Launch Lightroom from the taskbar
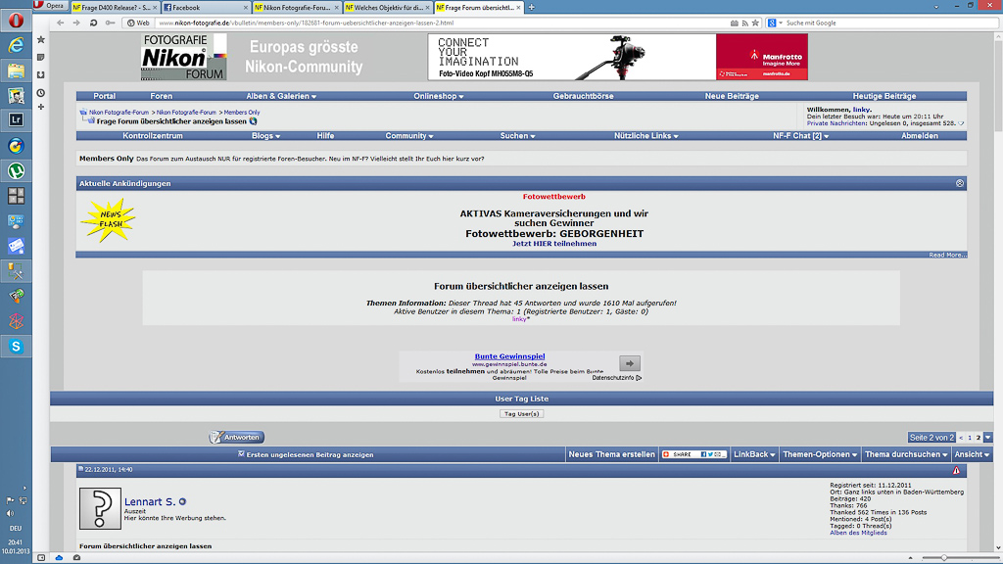 pyautogui.click(x=16, y=119)
